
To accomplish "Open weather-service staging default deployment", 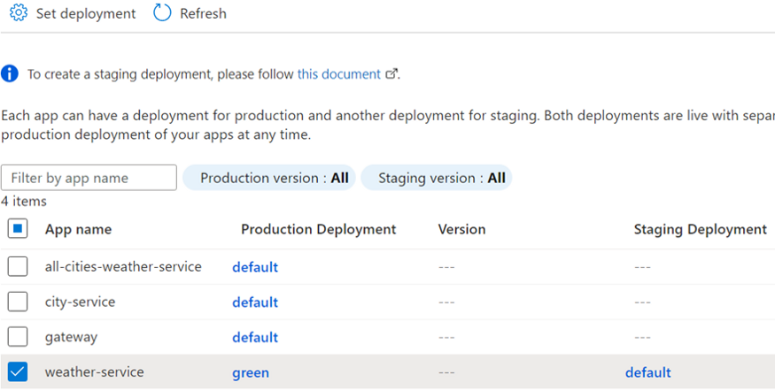I will 647,373.
